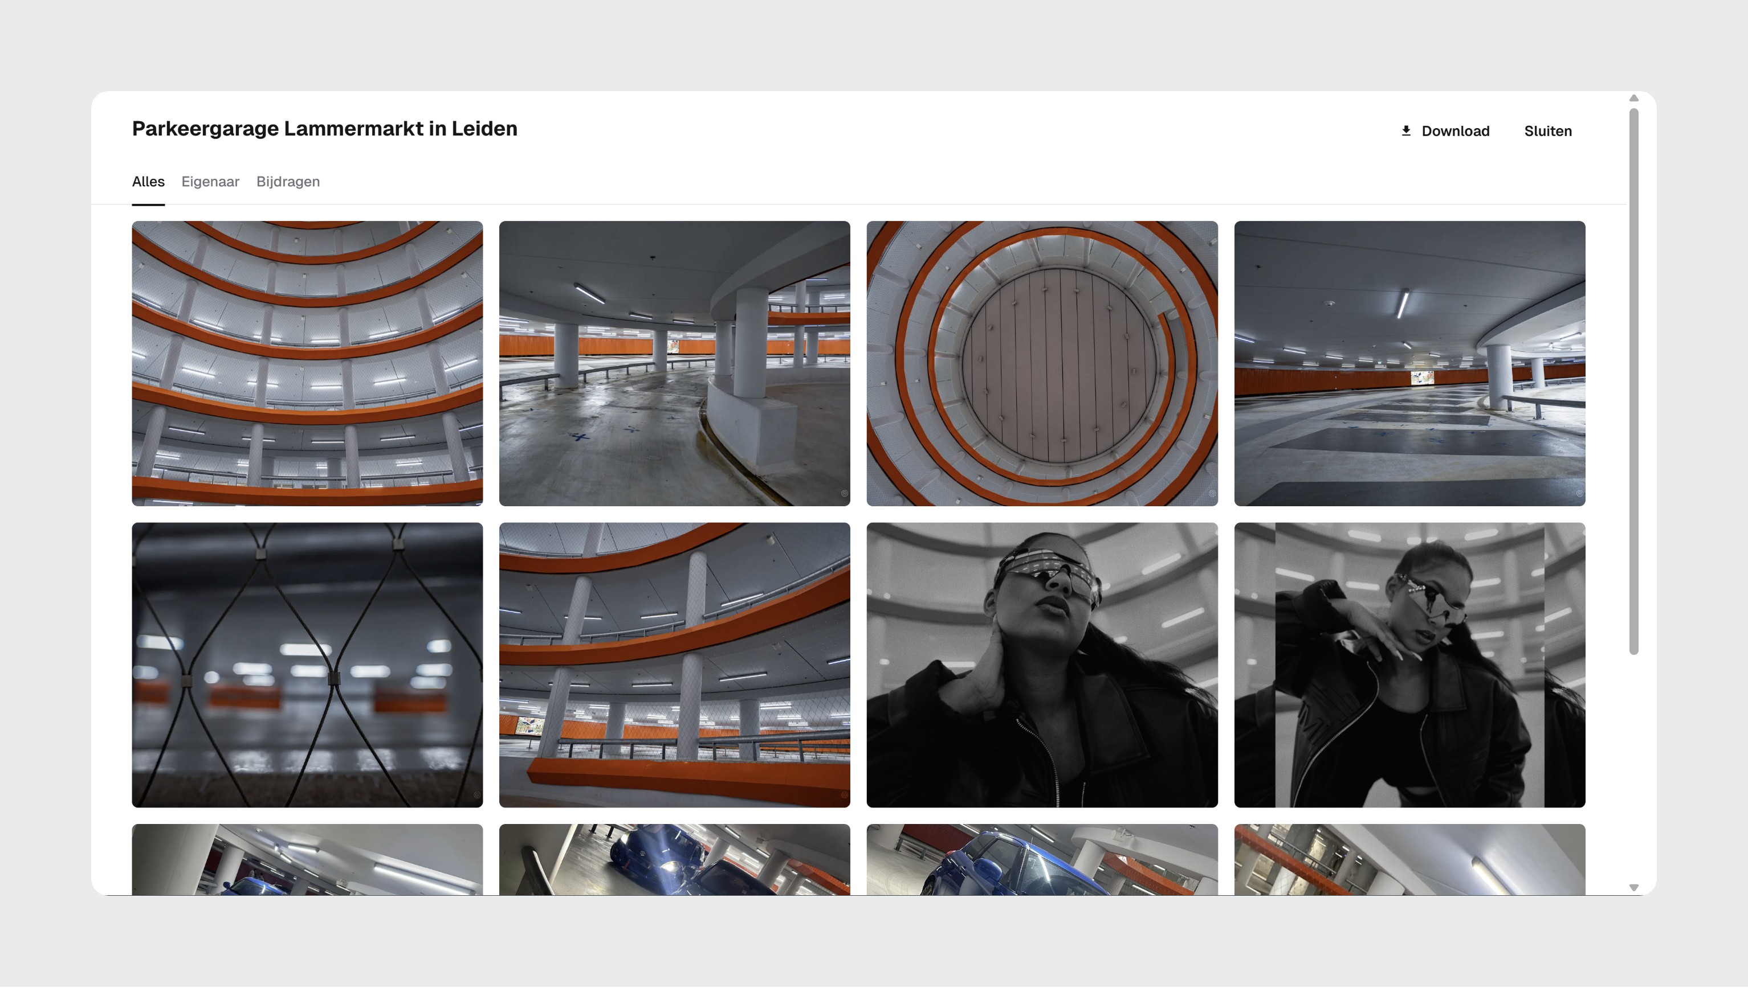Image resolution: width=1748 pixels, height=988 pixels.
Task: Open the circular spiral ceiling photo
Action: 1041,363
